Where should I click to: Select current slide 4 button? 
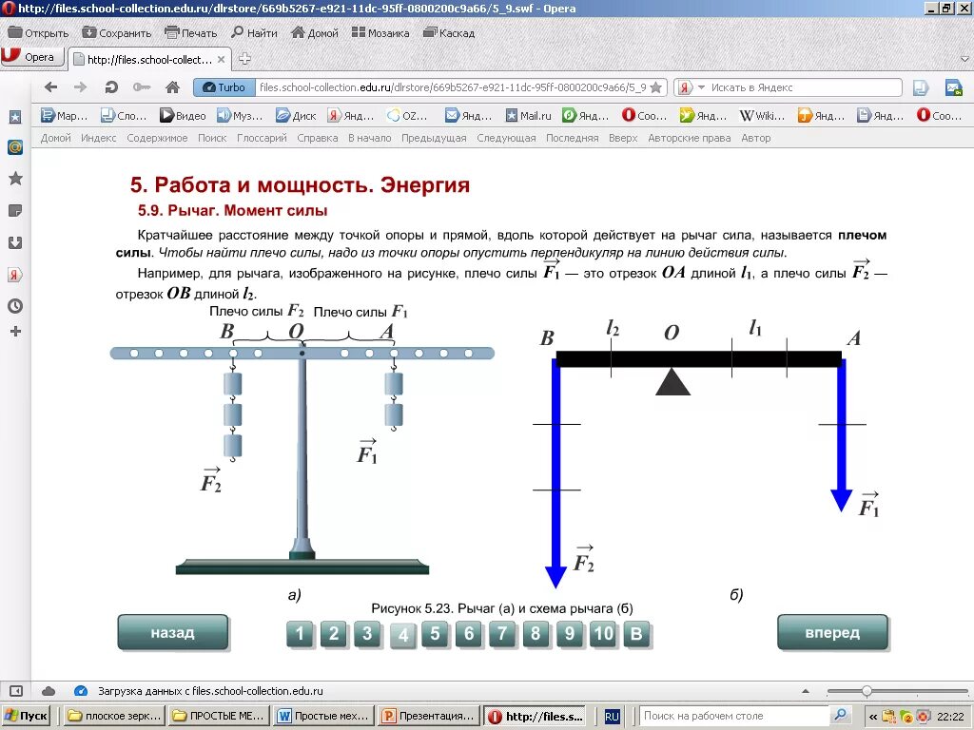pos(403,635)
